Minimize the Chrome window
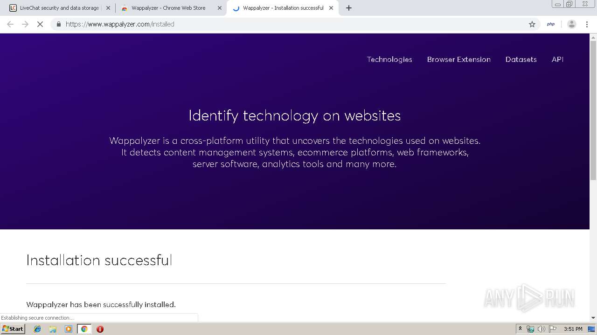 [558, 4]
